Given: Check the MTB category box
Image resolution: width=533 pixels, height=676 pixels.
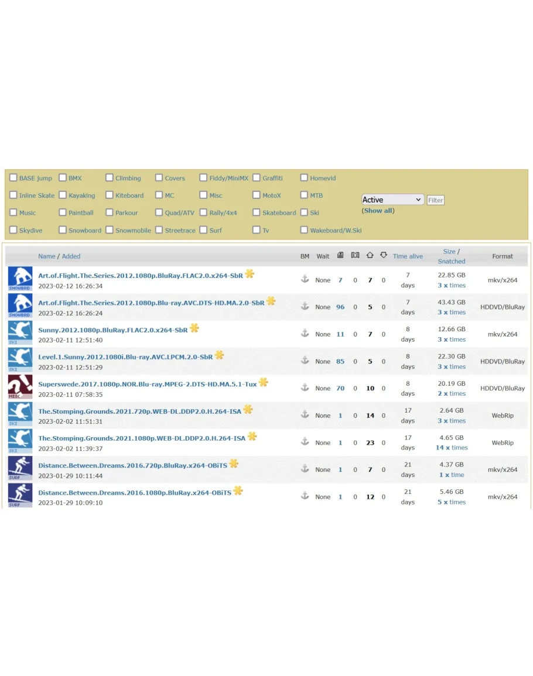Looking at the screenshot, I should [304, 195].
